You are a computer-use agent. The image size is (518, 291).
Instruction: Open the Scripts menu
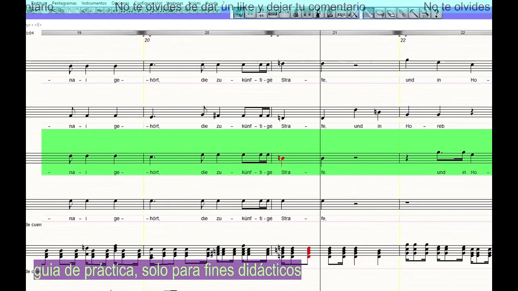pyautogui.click(x=194, y=3)
